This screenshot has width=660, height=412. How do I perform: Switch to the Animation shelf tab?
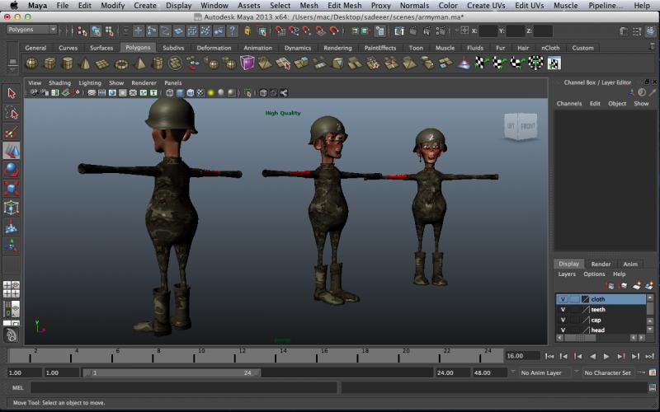click(257, 48)
